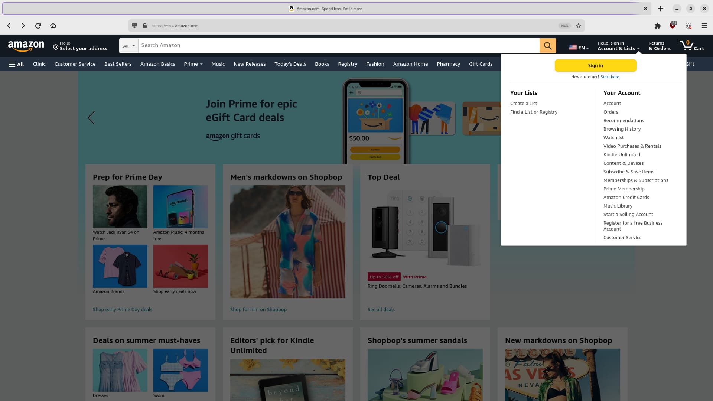Open a new tab with plus icon

coord(661,9)
